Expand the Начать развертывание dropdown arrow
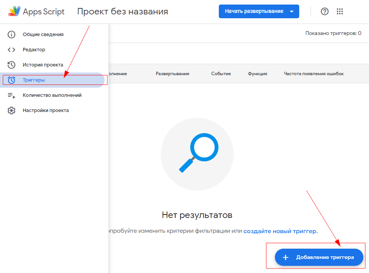Screen dimensions: 369x273 (x=292, y=11)
